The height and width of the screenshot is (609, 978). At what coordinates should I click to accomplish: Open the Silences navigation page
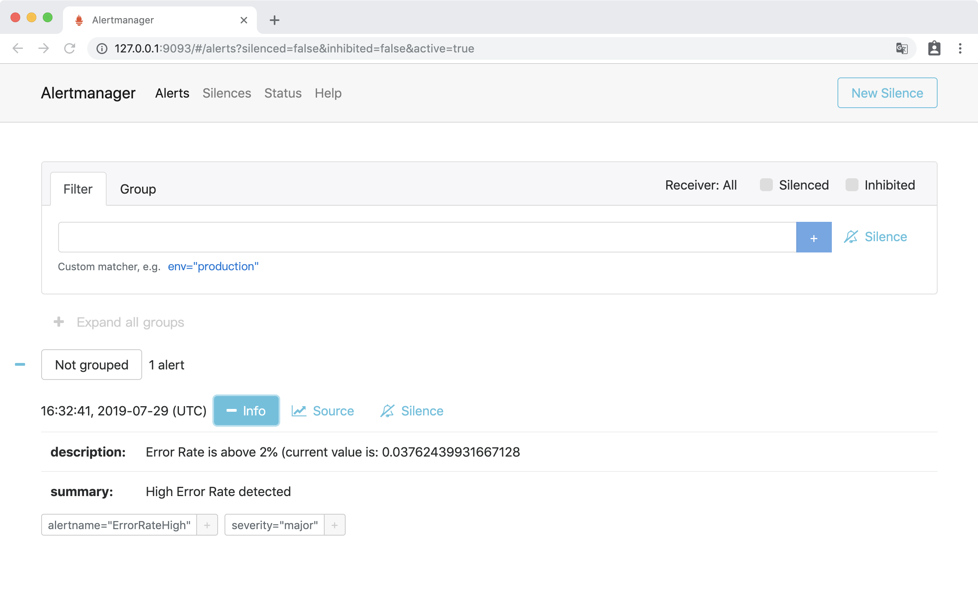coord(227,93)
